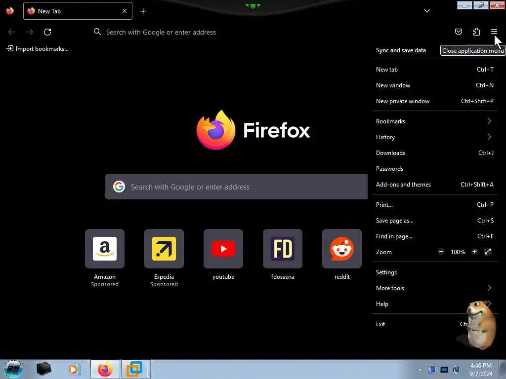Open youtube shortcut tile
The width and height of the screenshot is (506, 379).
pyautogui.click(x=223, y=255)
